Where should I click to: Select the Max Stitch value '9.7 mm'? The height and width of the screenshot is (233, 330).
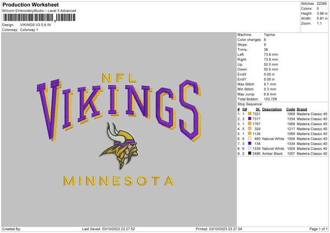[270, 84]
